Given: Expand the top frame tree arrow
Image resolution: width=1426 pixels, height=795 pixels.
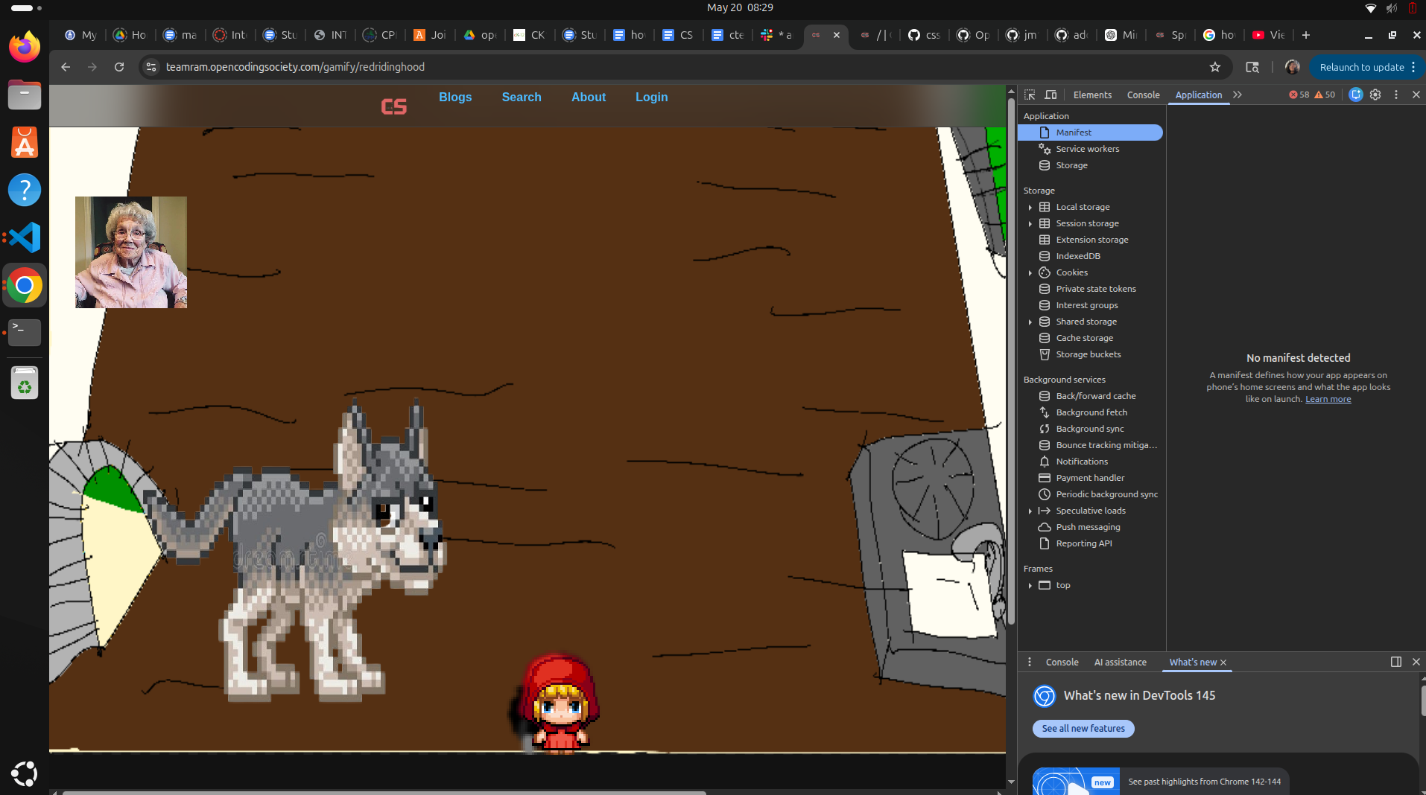Looking at the screenshot, I should pos(1030,585).
